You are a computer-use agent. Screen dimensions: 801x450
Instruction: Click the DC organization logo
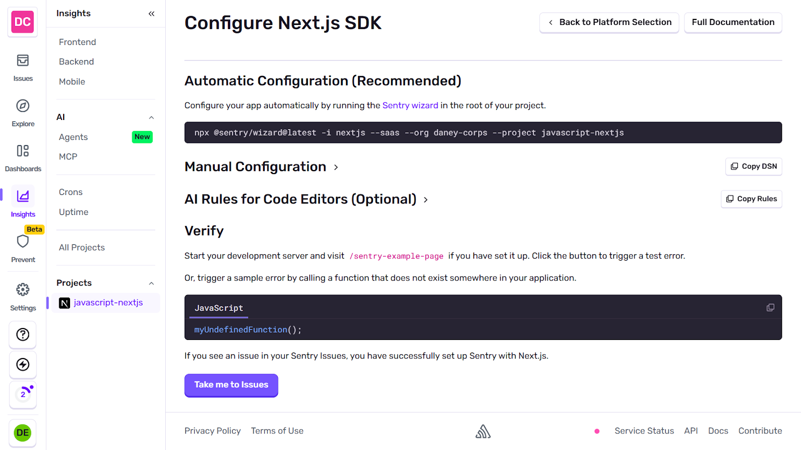point(23,22)
